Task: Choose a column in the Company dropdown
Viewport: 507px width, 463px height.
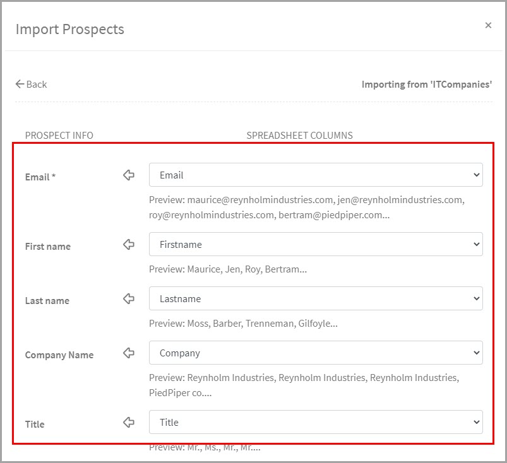Action: click(x=316, y=353)
